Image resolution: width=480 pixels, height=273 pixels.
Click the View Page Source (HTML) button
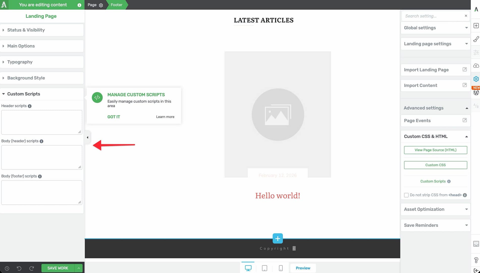tap(435, 150)
